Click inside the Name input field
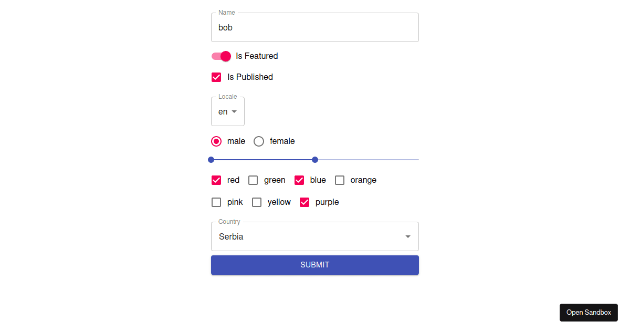Screen dimensions: 630x331 click(x=314, y=27)
